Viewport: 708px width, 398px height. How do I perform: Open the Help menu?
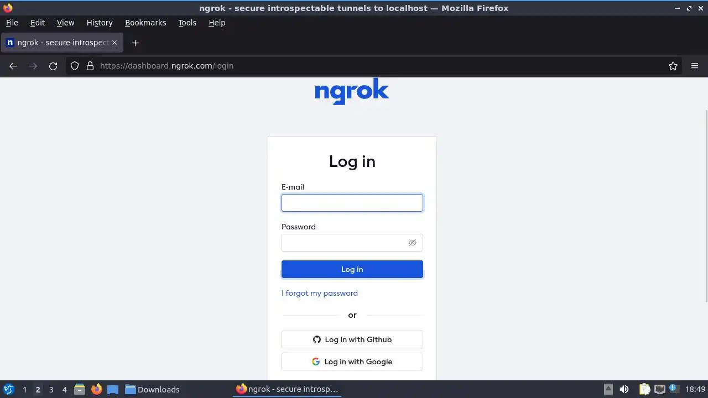pyautogui.click(x=217, y=23)
